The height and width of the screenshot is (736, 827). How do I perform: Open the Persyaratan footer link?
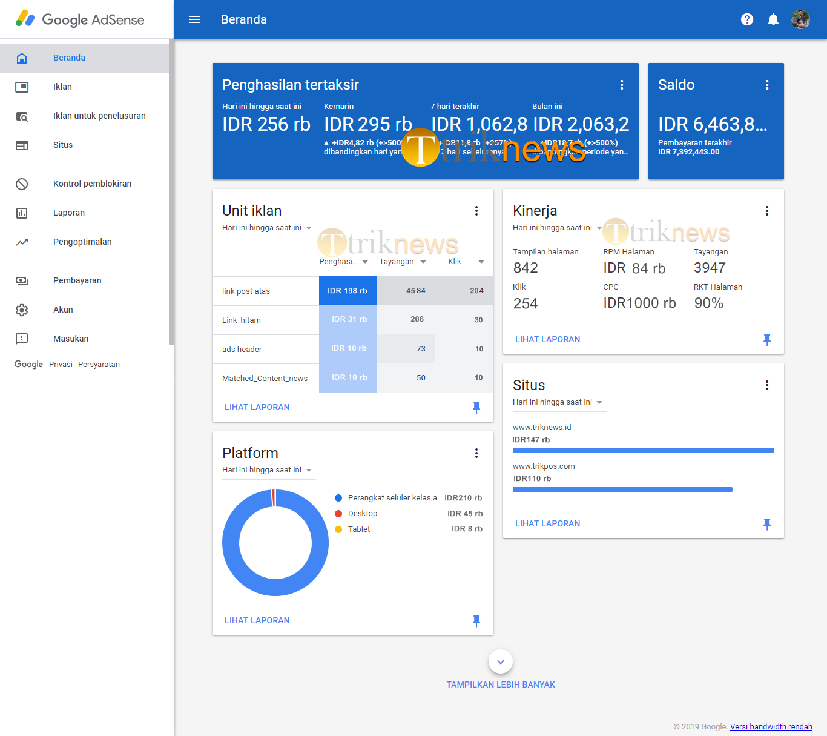pos(99,365)
